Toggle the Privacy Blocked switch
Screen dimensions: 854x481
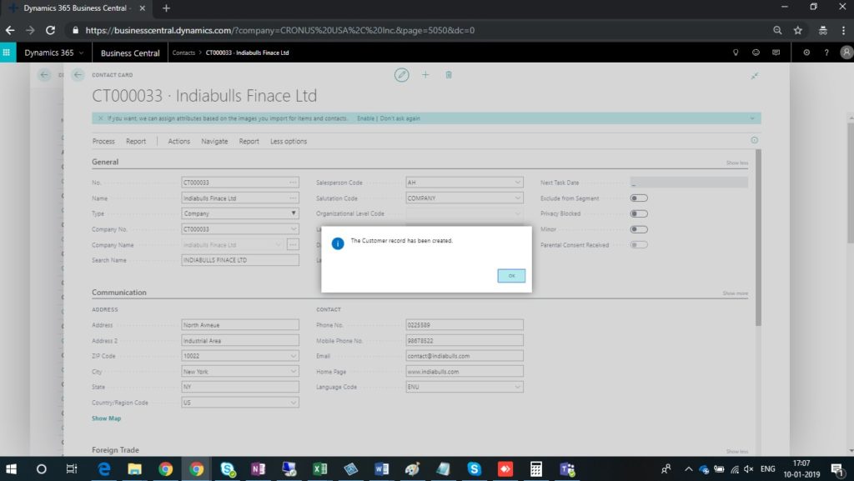coord(639,214)
